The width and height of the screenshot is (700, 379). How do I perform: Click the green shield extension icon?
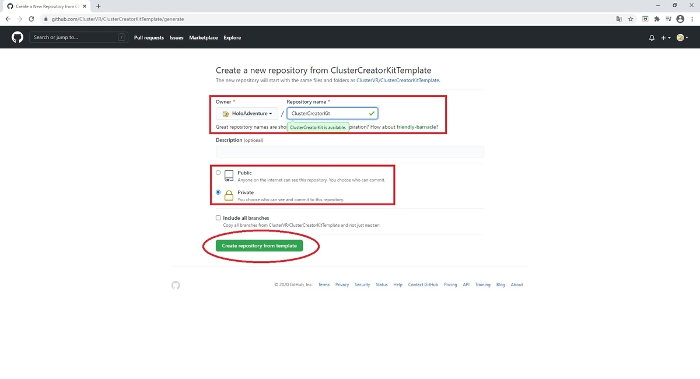[645, 19]
